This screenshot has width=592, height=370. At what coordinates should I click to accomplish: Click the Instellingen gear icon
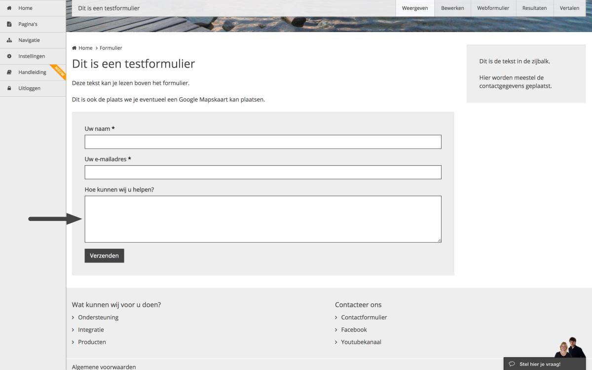pos(9,56)
